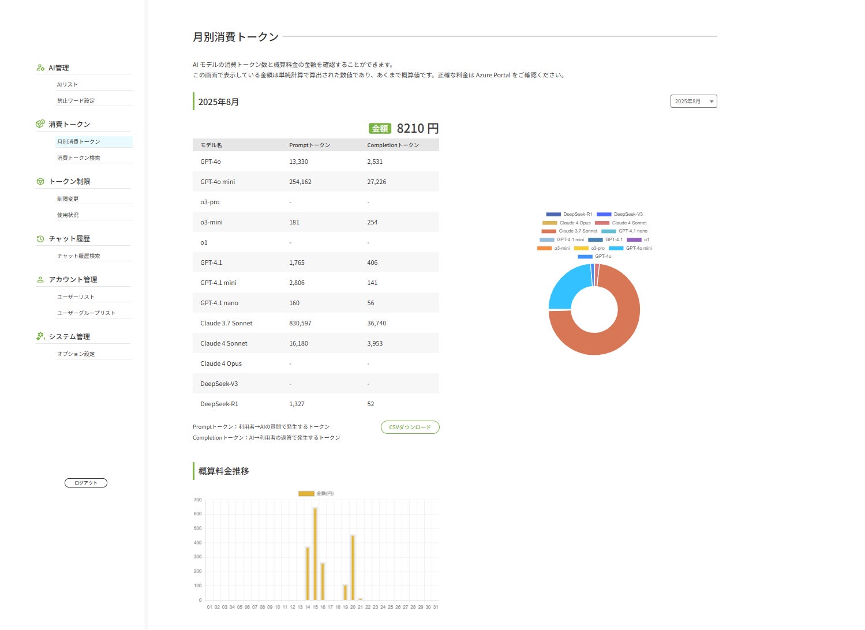
Task: Click the GPT-4o mini cyan legend swatch
Action: 616,248
